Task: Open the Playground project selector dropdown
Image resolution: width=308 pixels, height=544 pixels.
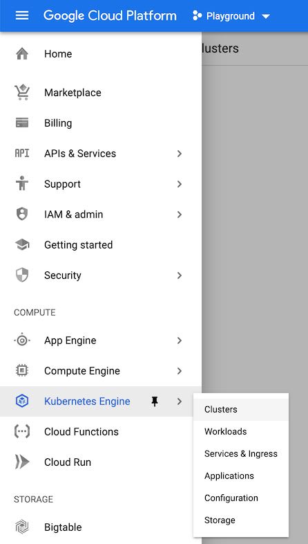Action: coord(231,16)
